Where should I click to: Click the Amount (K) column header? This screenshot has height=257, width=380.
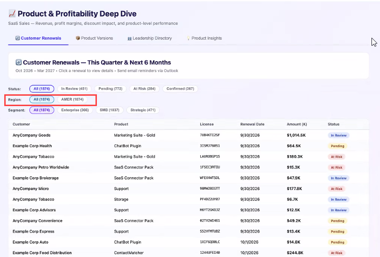297,124
